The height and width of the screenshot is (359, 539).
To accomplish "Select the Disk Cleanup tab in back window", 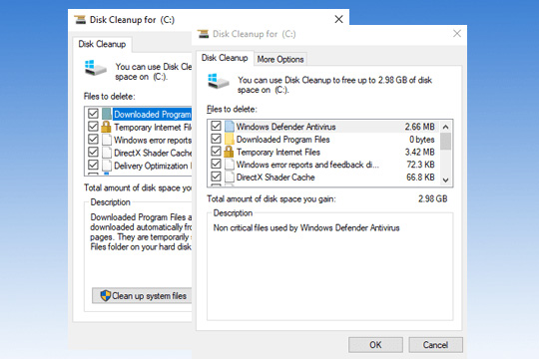I will tap(102, 44).
